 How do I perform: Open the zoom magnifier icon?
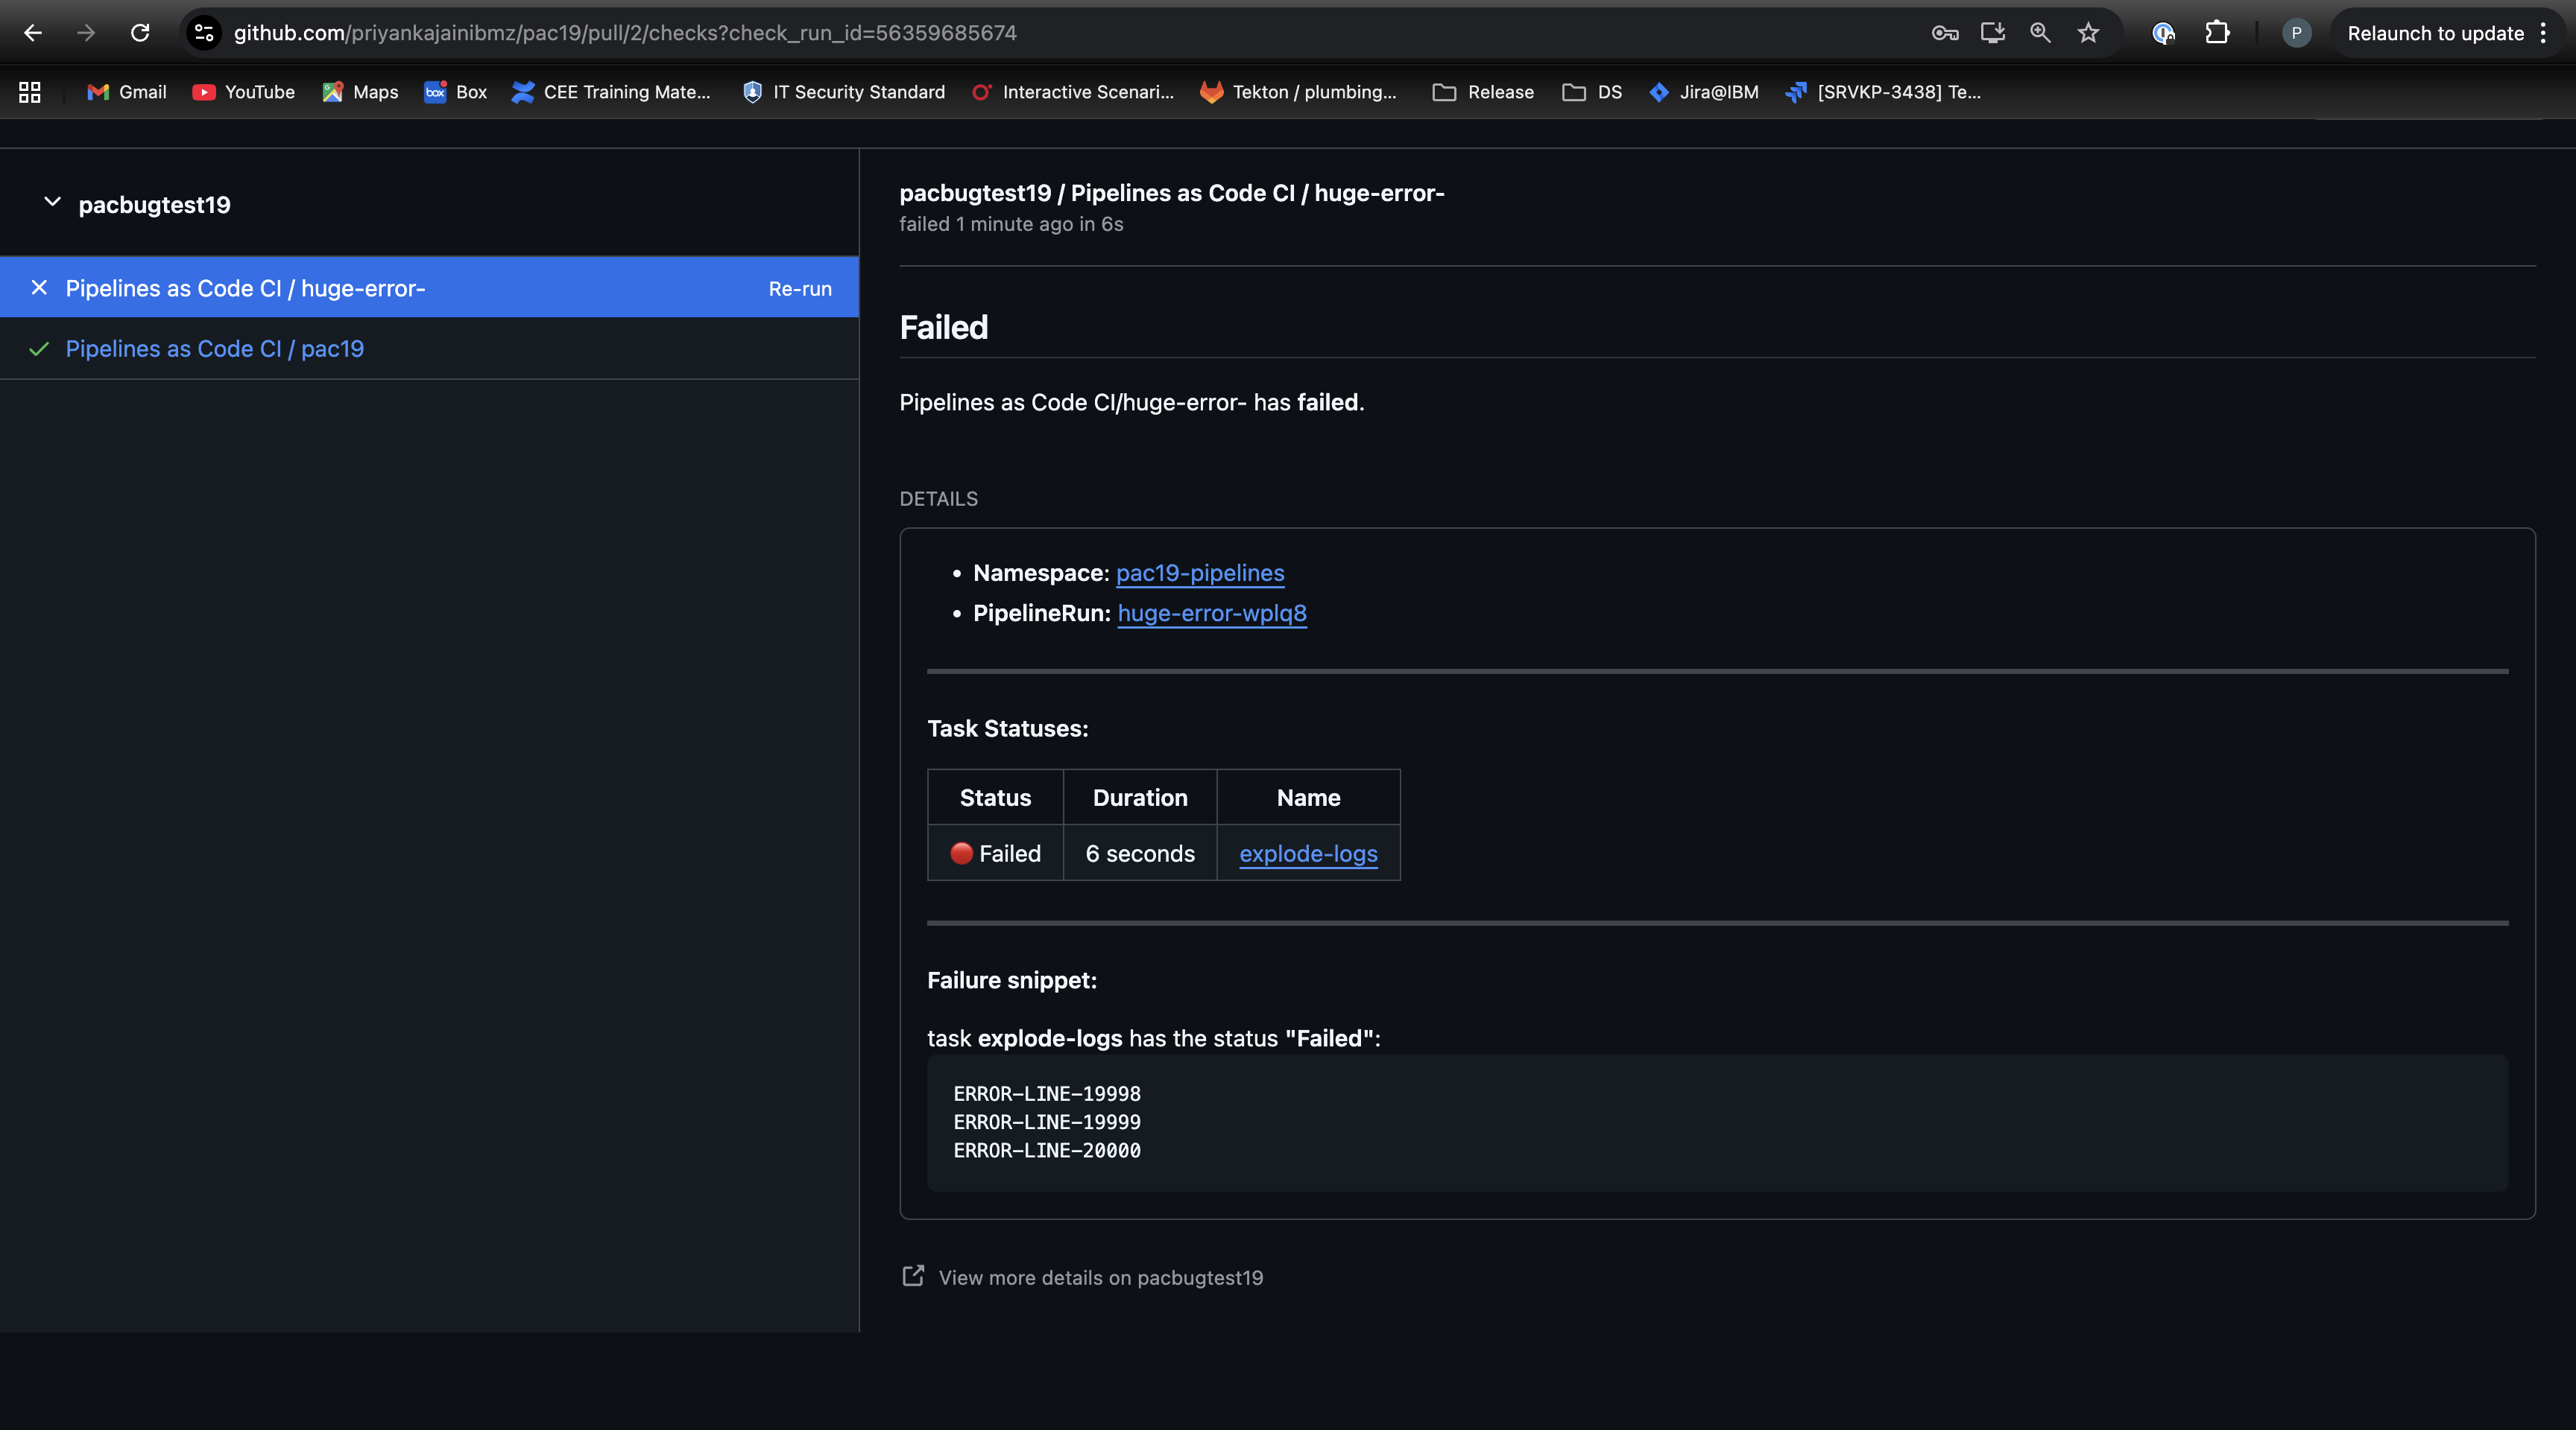click(x=2040, y=33)
